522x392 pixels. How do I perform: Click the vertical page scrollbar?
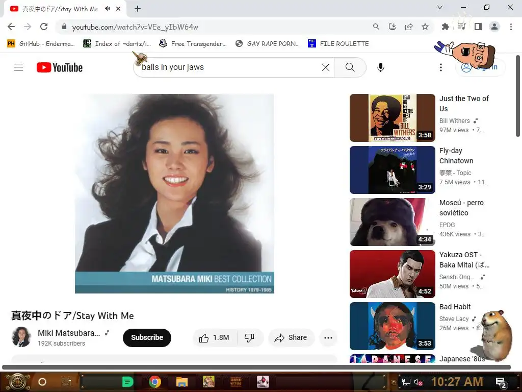518,96
